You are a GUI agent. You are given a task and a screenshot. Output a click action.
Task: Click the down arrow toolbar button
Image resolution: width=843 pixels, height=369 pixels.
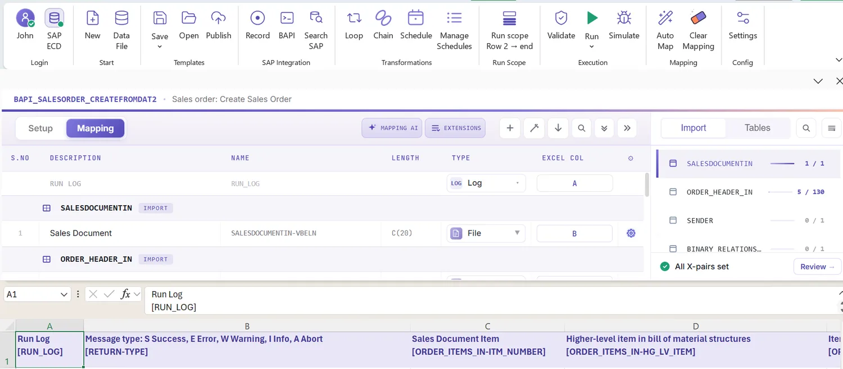tap(558, 128)
